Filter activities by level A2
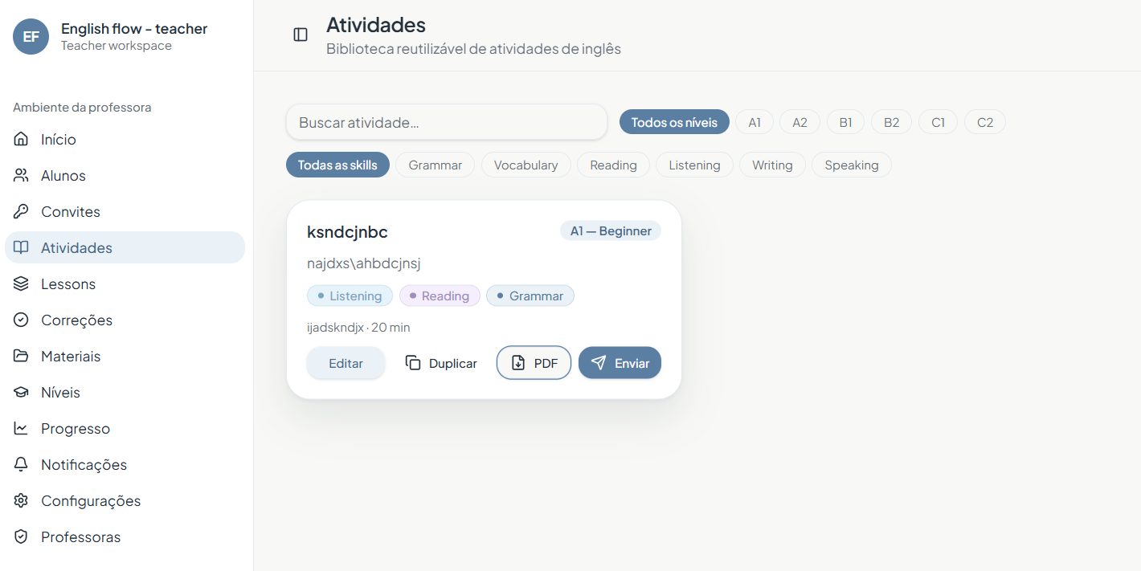 click(x=800, y=122)
